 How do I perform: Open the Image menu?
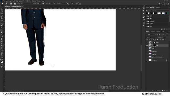tap(10, 1)
